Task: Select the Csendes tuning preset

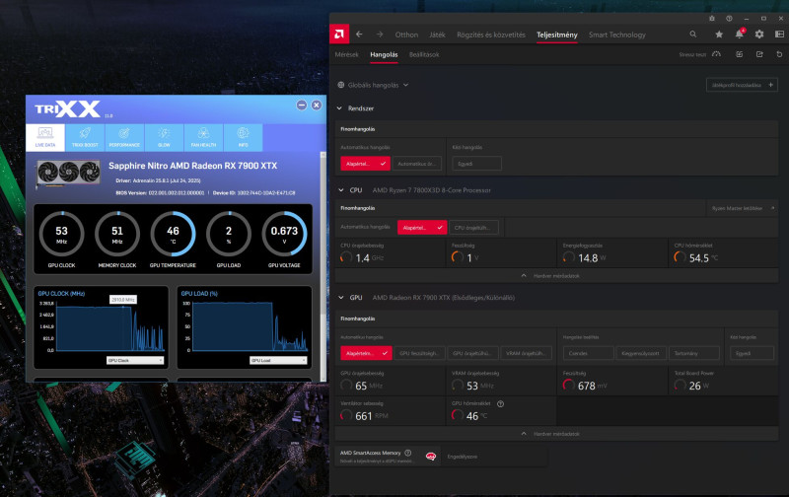Action: [x=588, y=353]
